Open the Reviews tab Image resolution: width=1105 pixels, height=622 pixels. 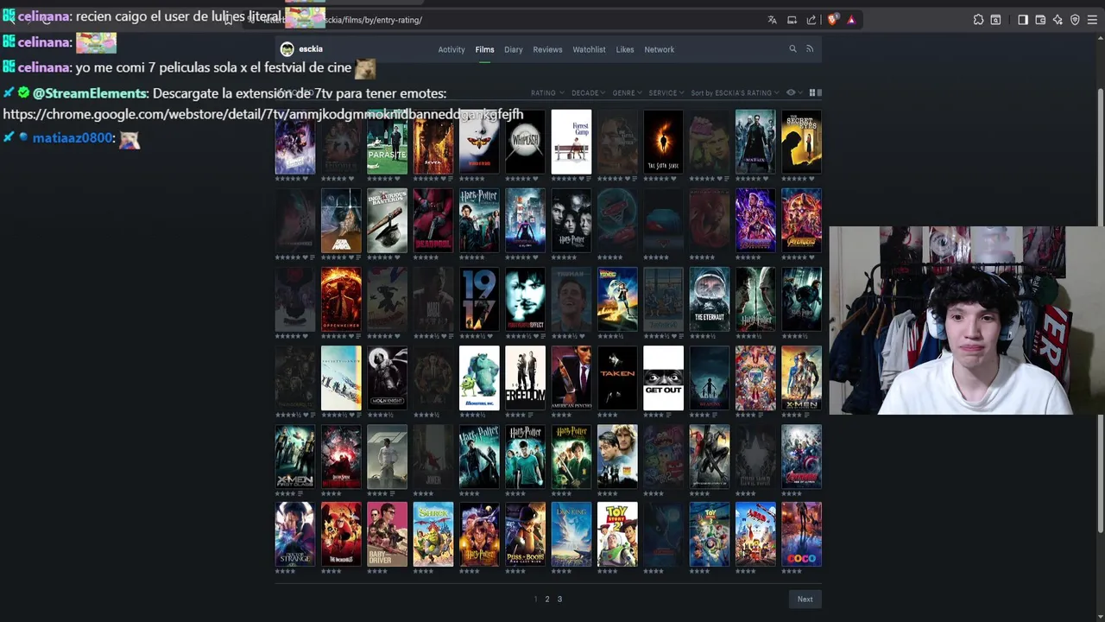tap(547, 49)
